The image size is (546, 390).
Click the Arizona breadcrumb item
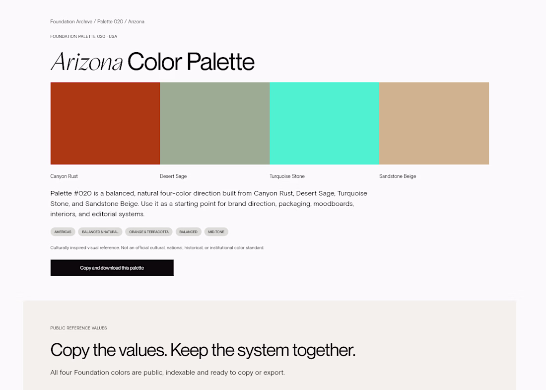[x=136, y=21]
